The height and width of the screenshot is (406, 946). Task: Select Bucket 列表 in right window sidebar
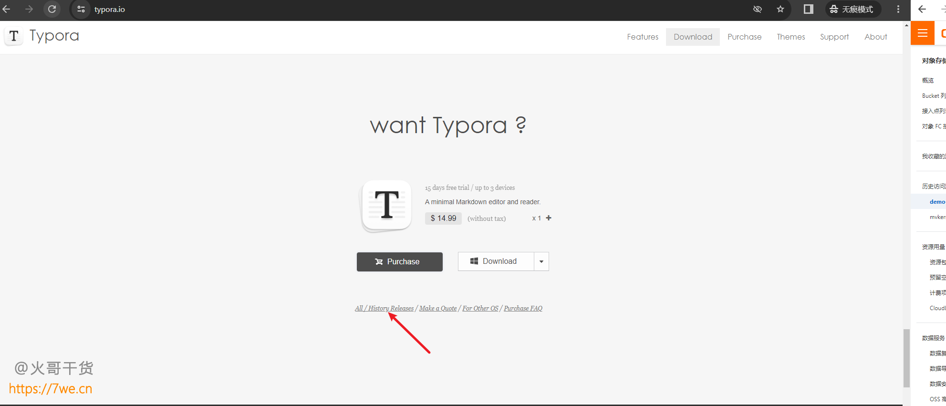click(934, 95)
